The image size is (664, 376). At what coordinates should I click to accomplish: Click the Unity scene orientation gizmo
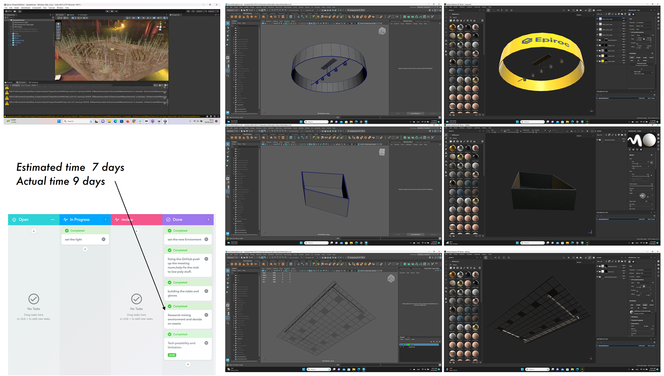pyautogui.click(x=160, y=26)
